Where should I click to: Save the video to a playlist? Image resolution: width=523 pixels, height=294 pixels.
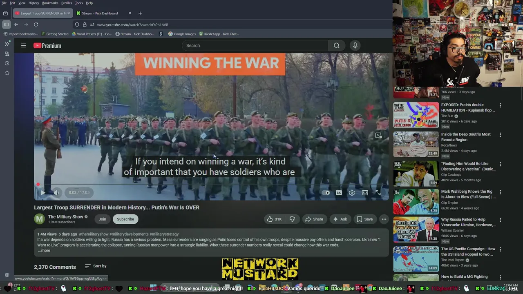point(364,219)
